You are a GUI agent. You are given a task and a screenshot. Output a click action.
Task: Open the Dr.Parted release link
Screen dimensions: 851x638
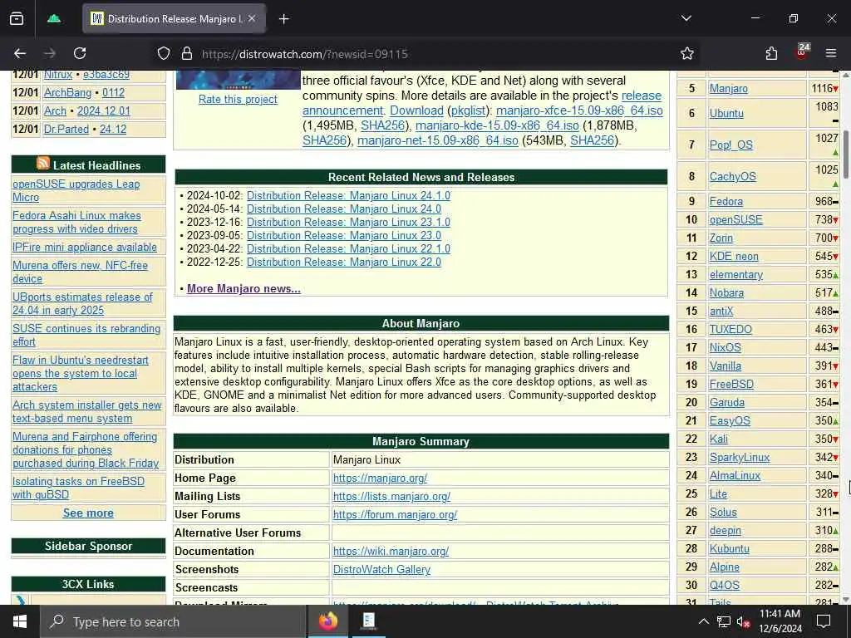tap(66, 129)
